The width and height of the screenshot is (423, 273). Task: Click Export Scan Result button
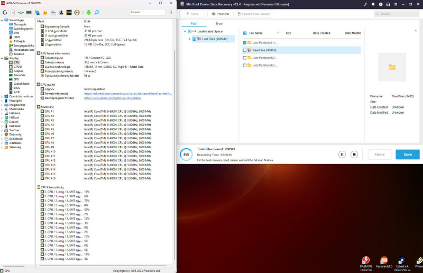pyautogui.click(x=254, y=14)
